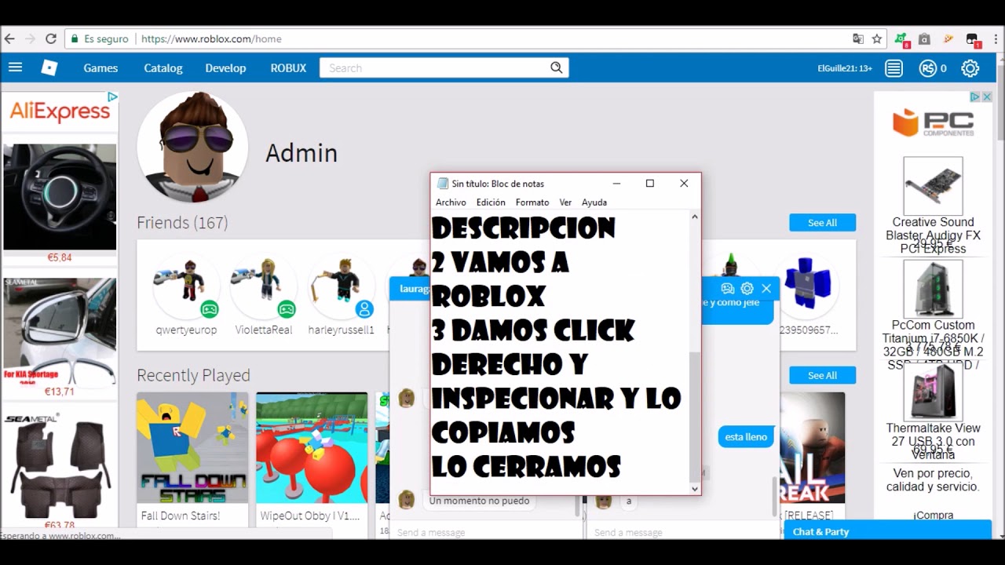Open ROBUX in Roblox navigation
Image resolution: width=1005 pixels, height=565 pixels.
tap(288, 68)
